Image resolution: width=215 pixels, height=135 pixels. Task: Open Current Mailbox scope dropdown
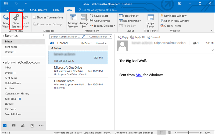click(100, 37)
